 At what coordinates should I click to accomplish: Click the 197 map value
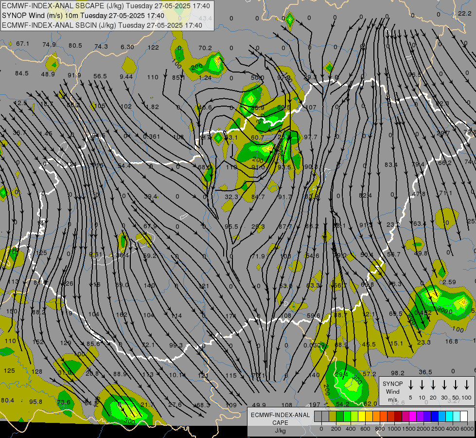click(315, 404)
